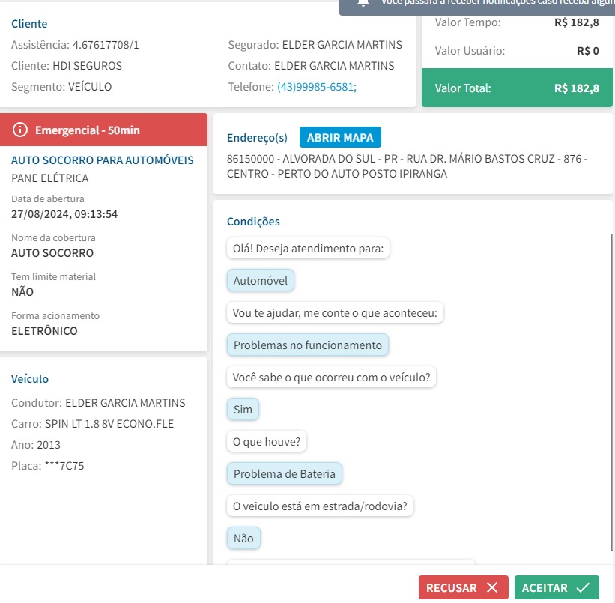
Task: Click the Problema de Bateria chip
Action: [x=285, y=473]
